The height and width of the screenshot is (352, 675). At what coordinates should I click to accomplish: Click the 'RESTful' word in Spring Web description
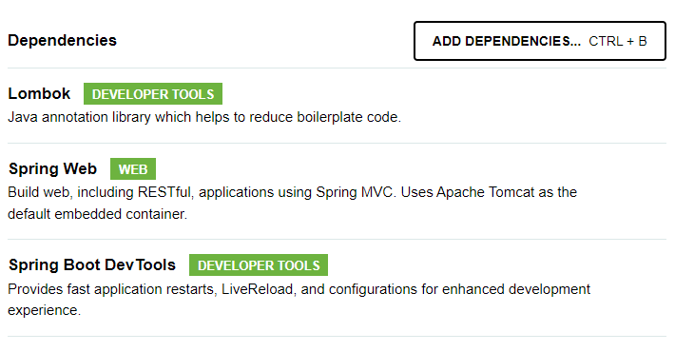165,192
